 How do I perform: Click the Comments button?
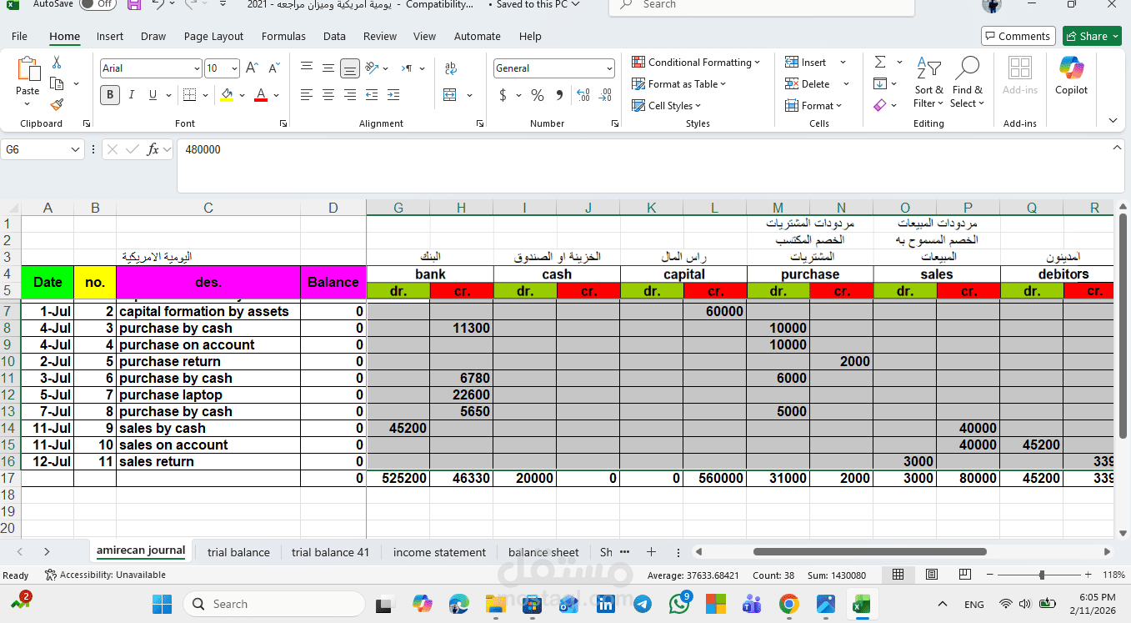coord(1018,36)
